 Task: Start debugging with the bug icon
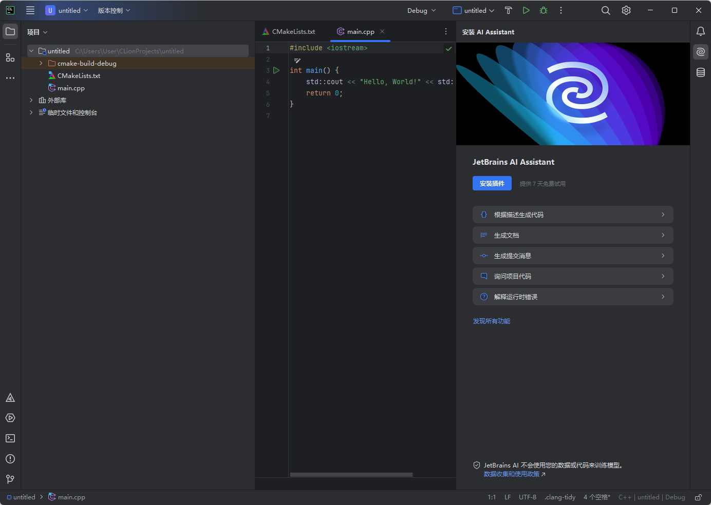point(544,10)
